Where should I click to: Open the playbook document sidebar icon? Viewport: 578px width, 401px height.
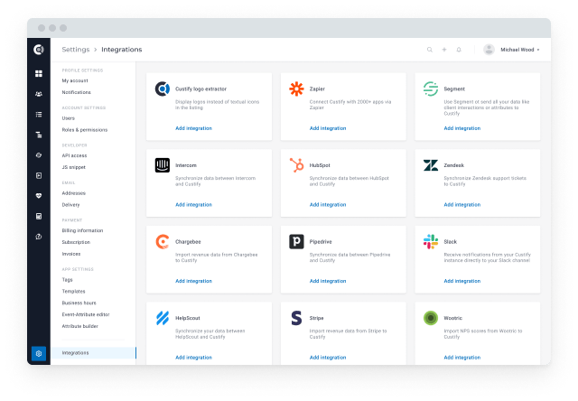point(39,175)
